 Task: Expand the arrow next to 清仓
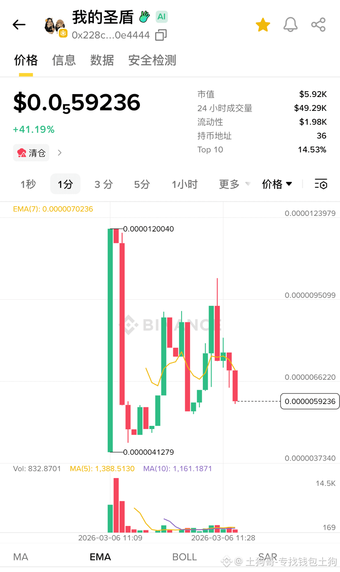[x=60, y=153]
